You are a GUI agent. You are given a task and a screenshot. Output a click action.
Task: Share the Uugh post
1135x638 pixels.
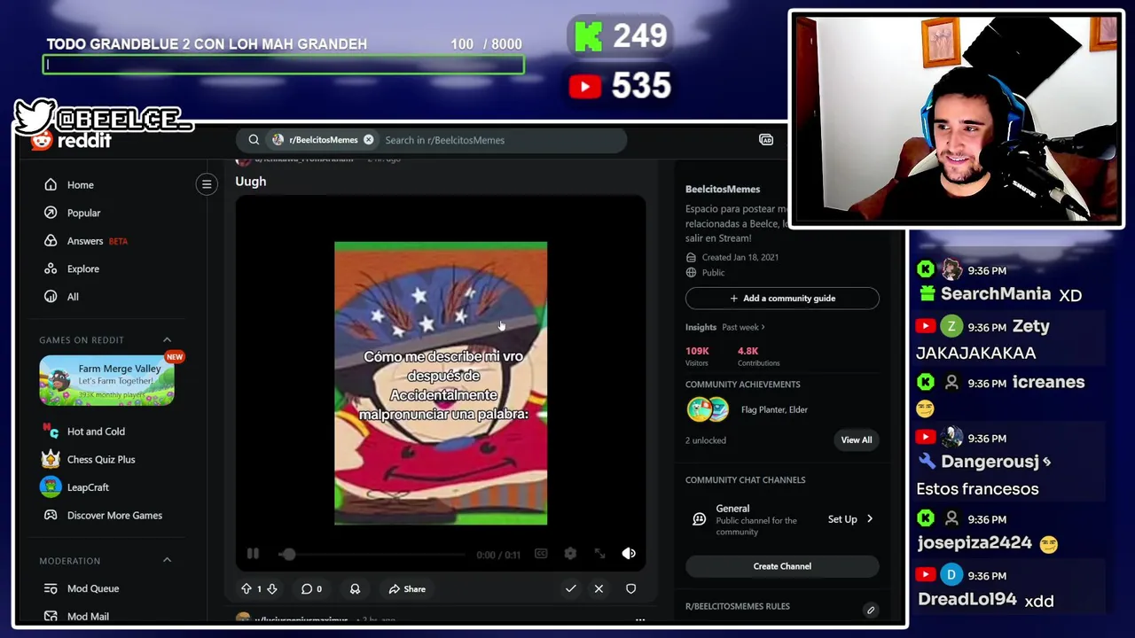(x=407, y=588)
